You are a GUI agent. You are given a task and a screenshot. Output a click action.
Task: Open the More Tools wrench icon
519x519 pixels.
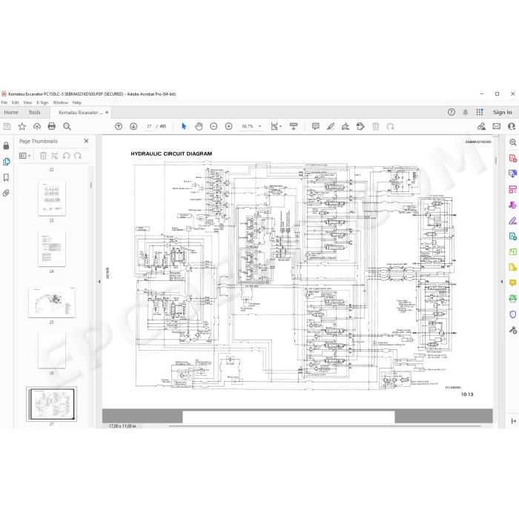click(513, 330)
